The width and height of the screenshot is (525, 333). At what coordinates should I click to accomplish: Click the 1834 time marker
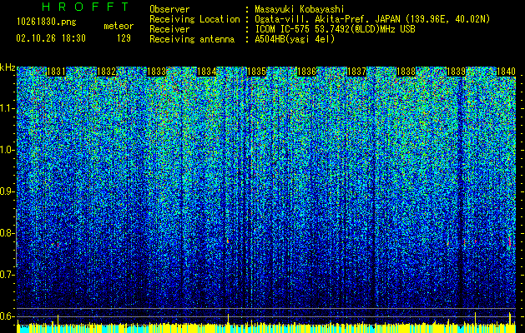tap(206, 72)
